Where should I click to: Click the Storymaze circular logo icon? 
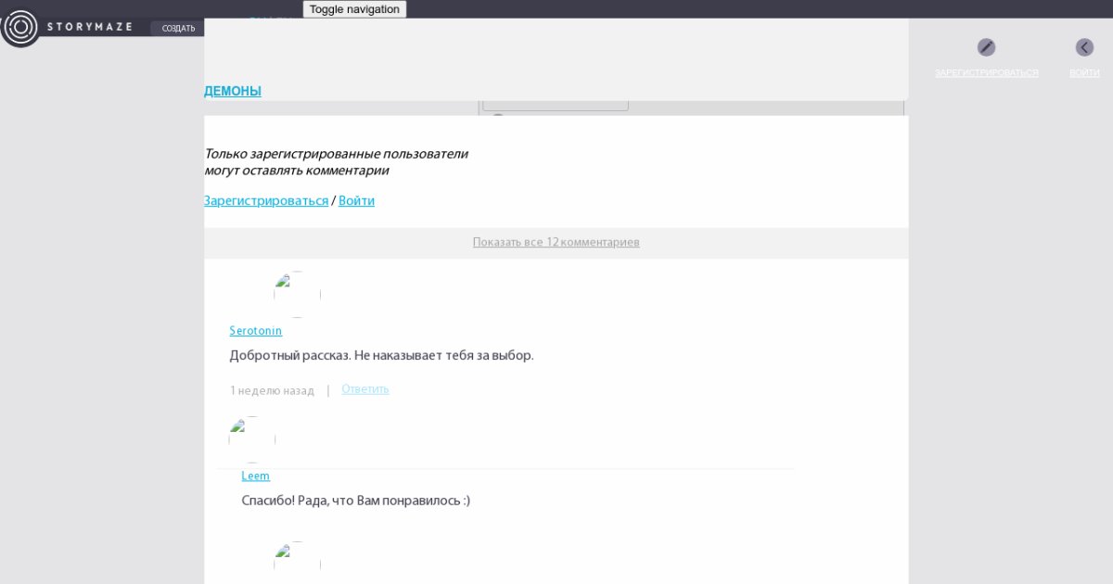(x=19, y=28)
